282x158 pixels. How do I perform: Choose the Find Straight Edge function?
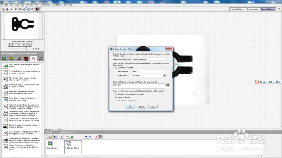pyautogui.click(x=22, y=72)
